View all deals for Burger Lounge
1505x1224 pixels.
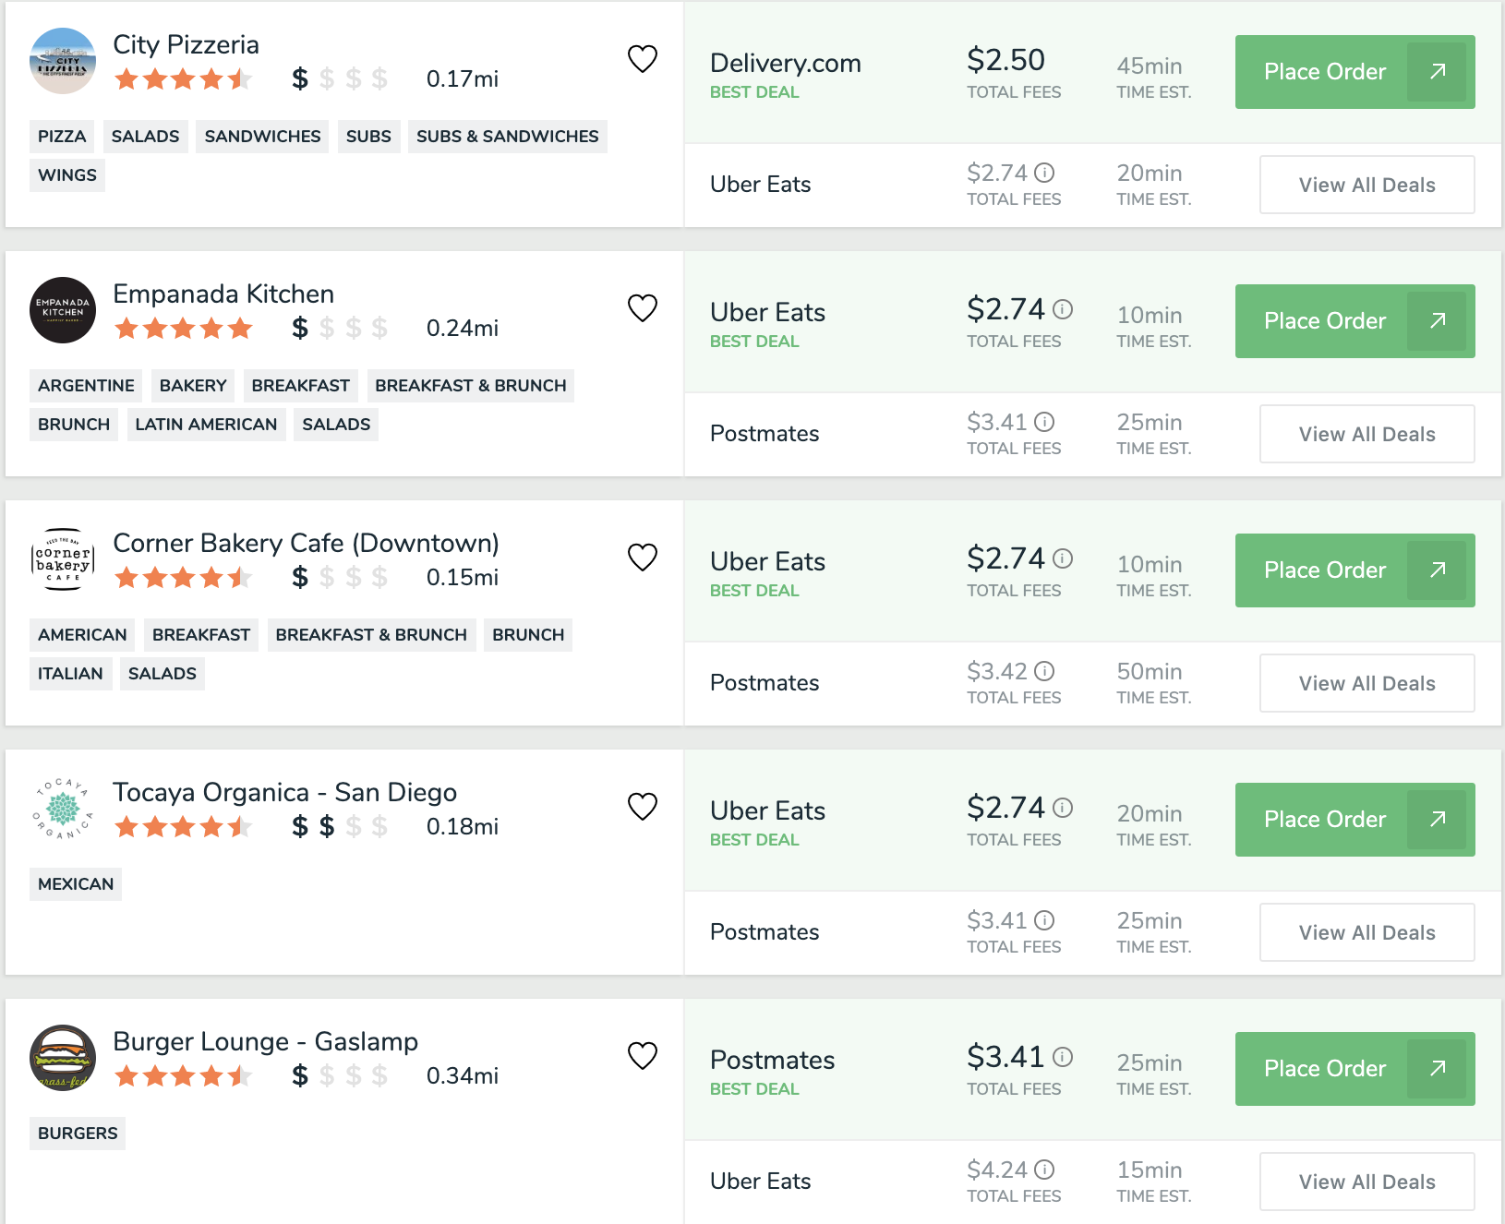coord(1367,1182)
